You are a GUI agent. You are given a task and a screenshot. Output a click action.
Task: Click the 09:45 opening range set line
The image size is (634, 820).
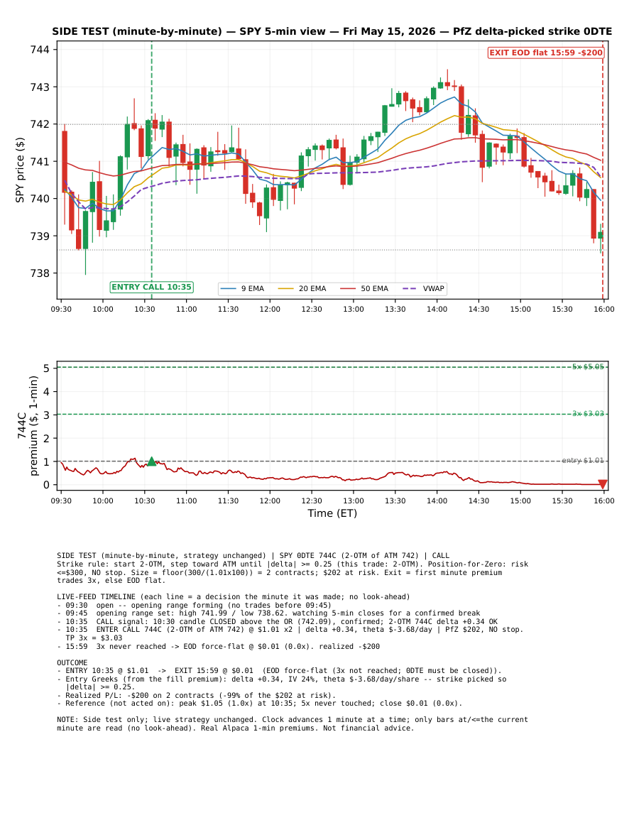(x=268, y=613)
